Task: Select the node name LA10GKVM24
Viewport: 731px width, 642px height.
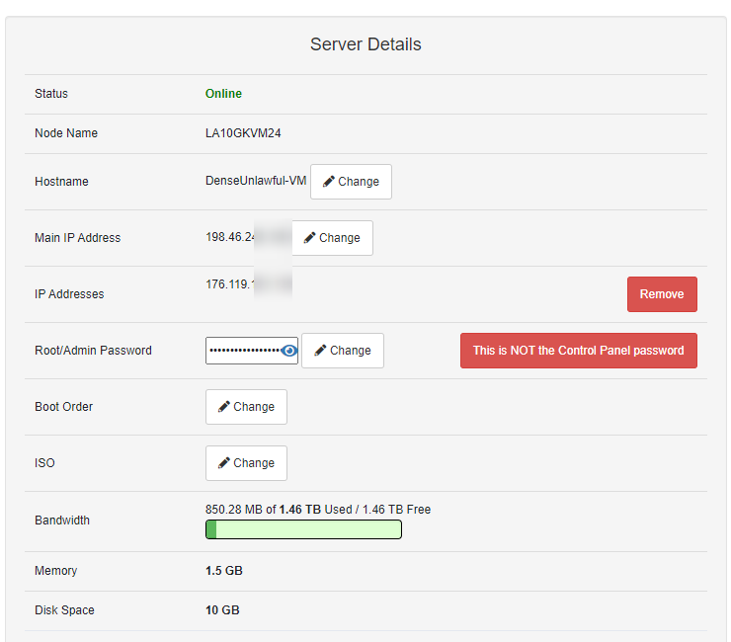Action: coord(243,133)
